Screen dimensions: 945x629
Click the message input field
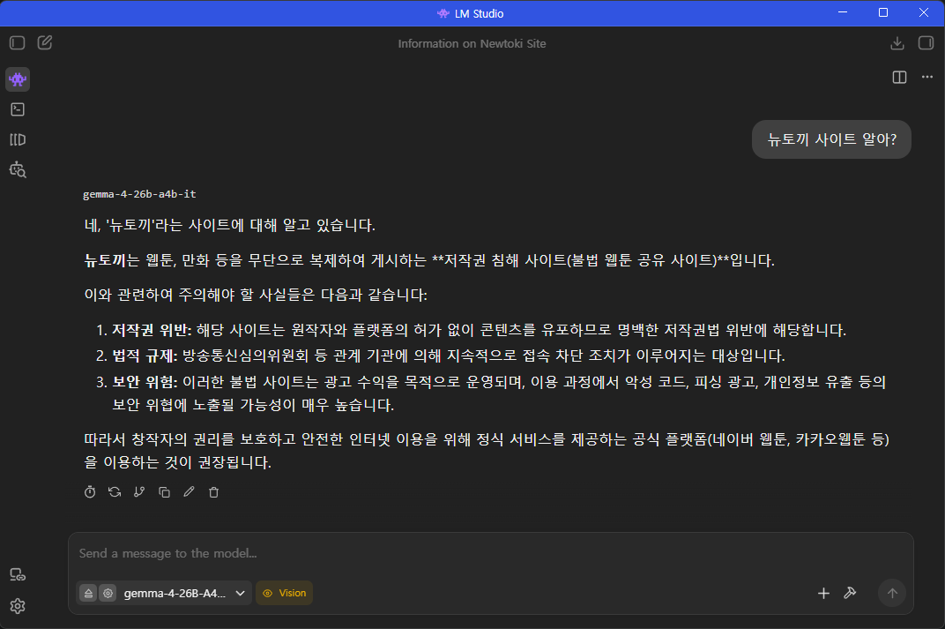point(491,554)
